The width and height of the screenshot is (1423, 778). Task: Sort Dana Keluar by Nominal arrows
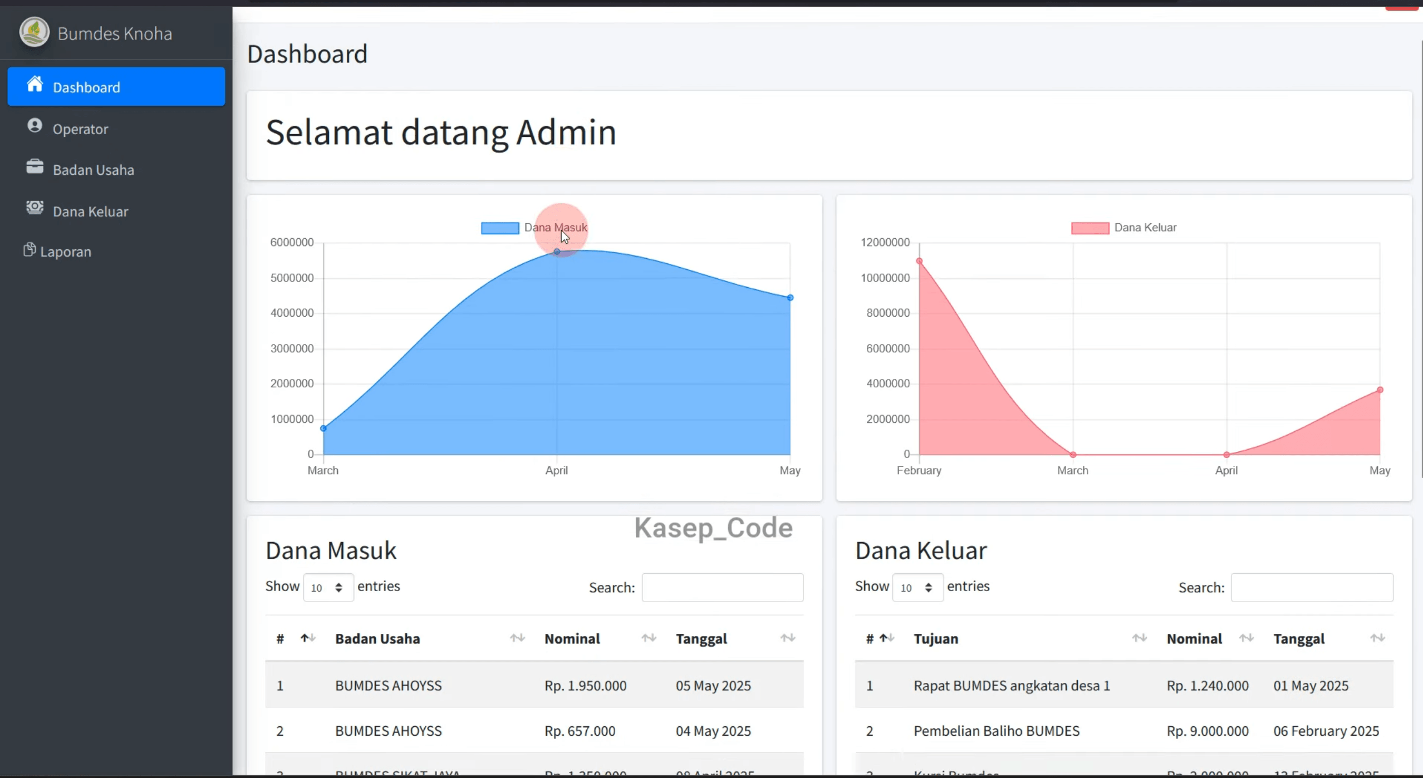(x=1246, y=638)
